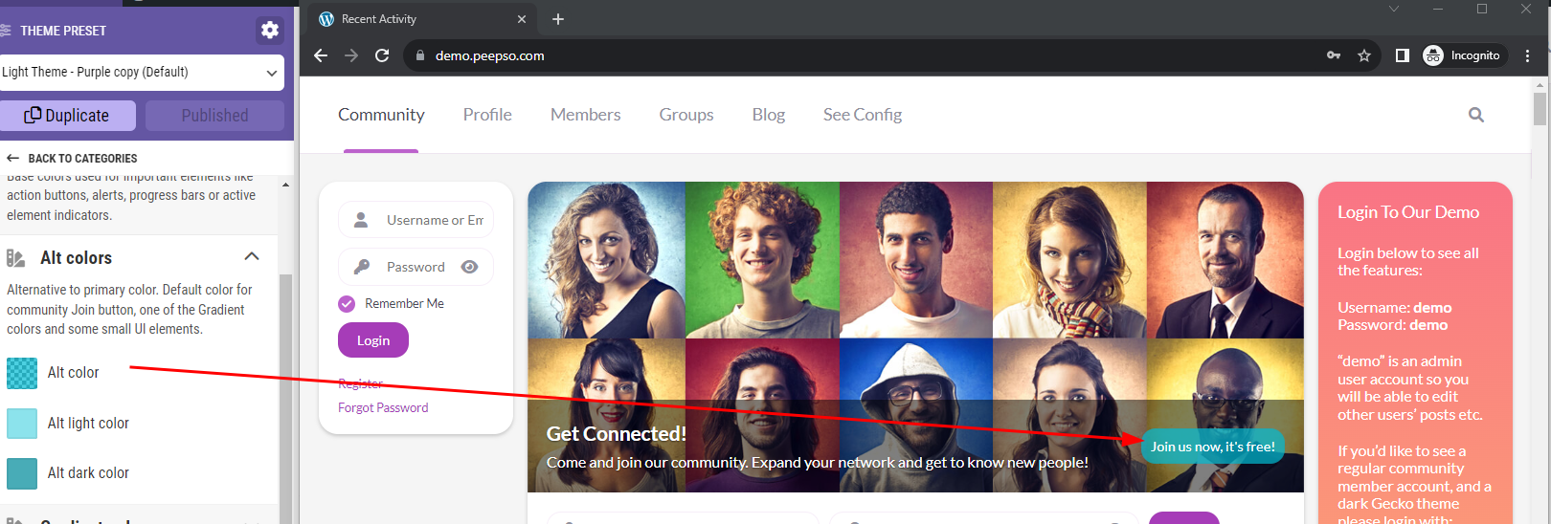
Task: Click the Incognito profile indicator
Action: [x=1463, y=55]
